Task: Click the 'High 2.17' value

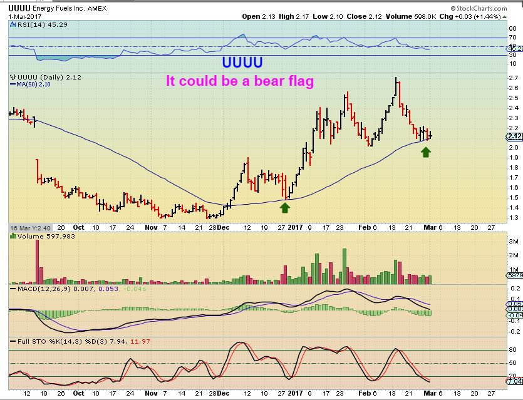Action: point(294,16)
